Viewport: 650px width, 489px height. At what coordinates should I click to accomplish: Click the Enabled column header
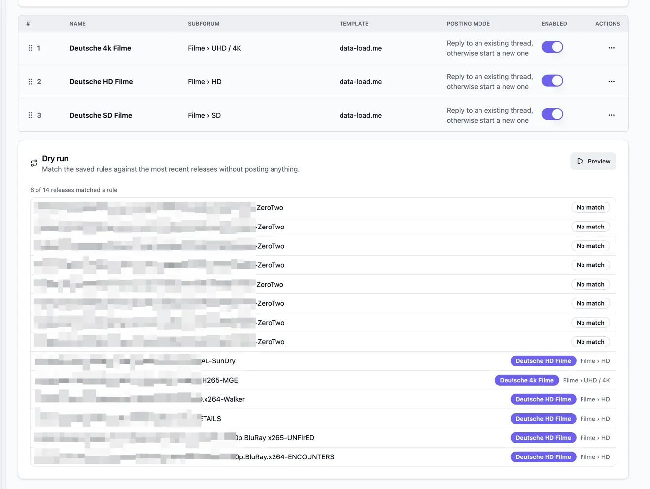(x=554, y=24)
